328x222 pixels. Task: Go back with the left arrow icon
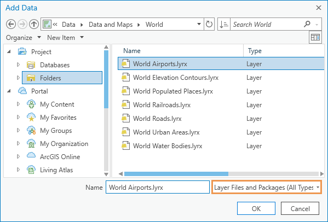point(11,24)
